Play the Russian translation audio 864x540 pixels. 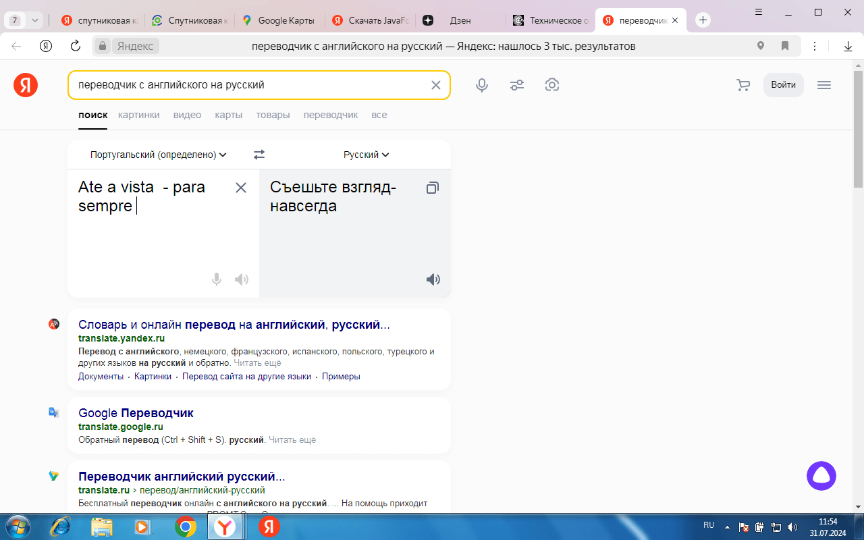[433, 279]
